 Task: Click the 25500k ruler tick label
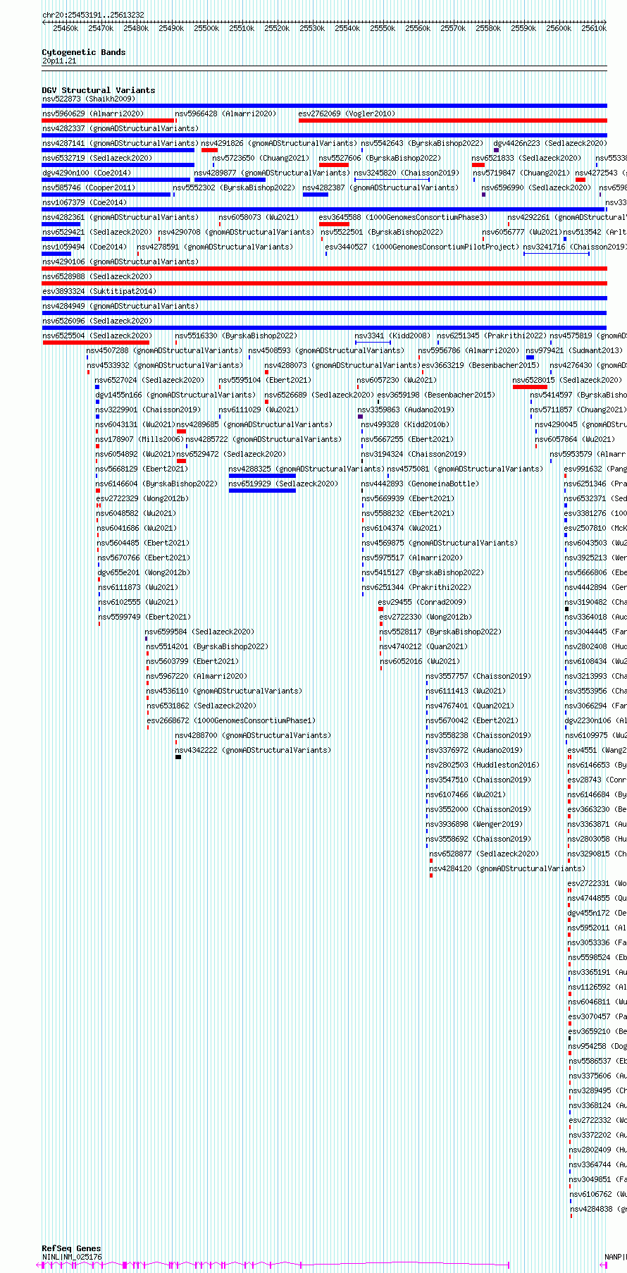[206, 28]
